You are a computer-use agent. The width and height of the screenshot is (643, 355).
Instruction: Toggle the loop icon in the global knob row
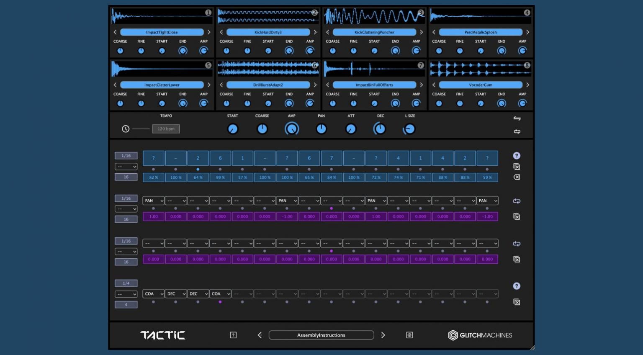pyautogui.click(x=517, y=131)
